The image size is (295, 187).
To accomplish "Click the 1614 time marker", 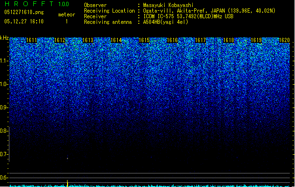I will click(x=116, y=40).
